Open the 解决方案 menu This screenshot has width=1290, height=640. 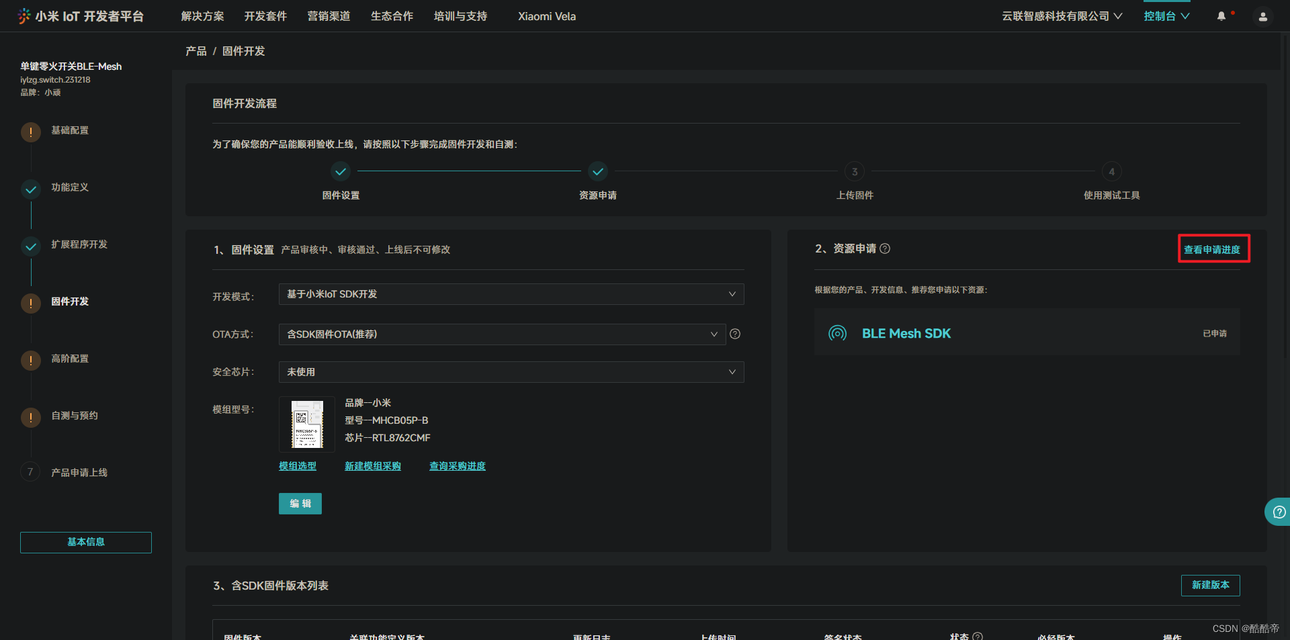point(202,16)
